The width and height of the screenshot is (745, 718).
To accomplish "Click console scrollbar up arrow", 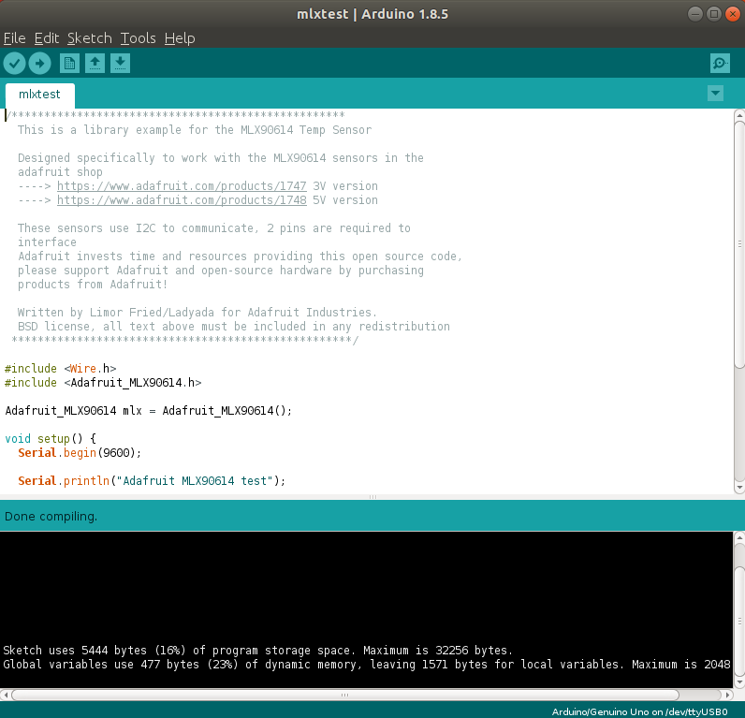I will [739, 538].
